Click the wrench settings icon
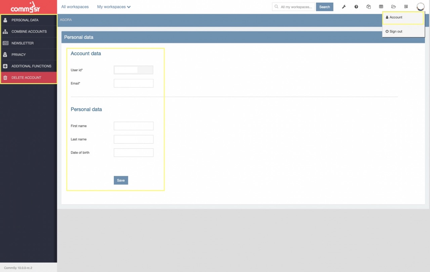 point(344,7)
